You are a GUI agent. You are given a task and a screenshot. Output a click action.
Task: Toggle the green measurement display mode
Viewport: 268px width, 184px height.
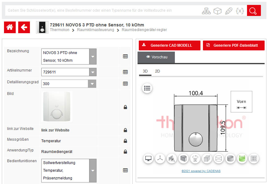pos(241,159)
